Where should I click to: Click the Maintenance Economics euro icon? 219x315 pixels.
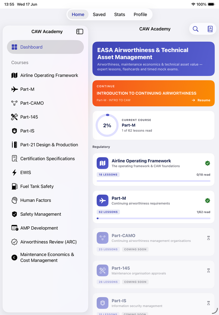click(x=14, y=257)
